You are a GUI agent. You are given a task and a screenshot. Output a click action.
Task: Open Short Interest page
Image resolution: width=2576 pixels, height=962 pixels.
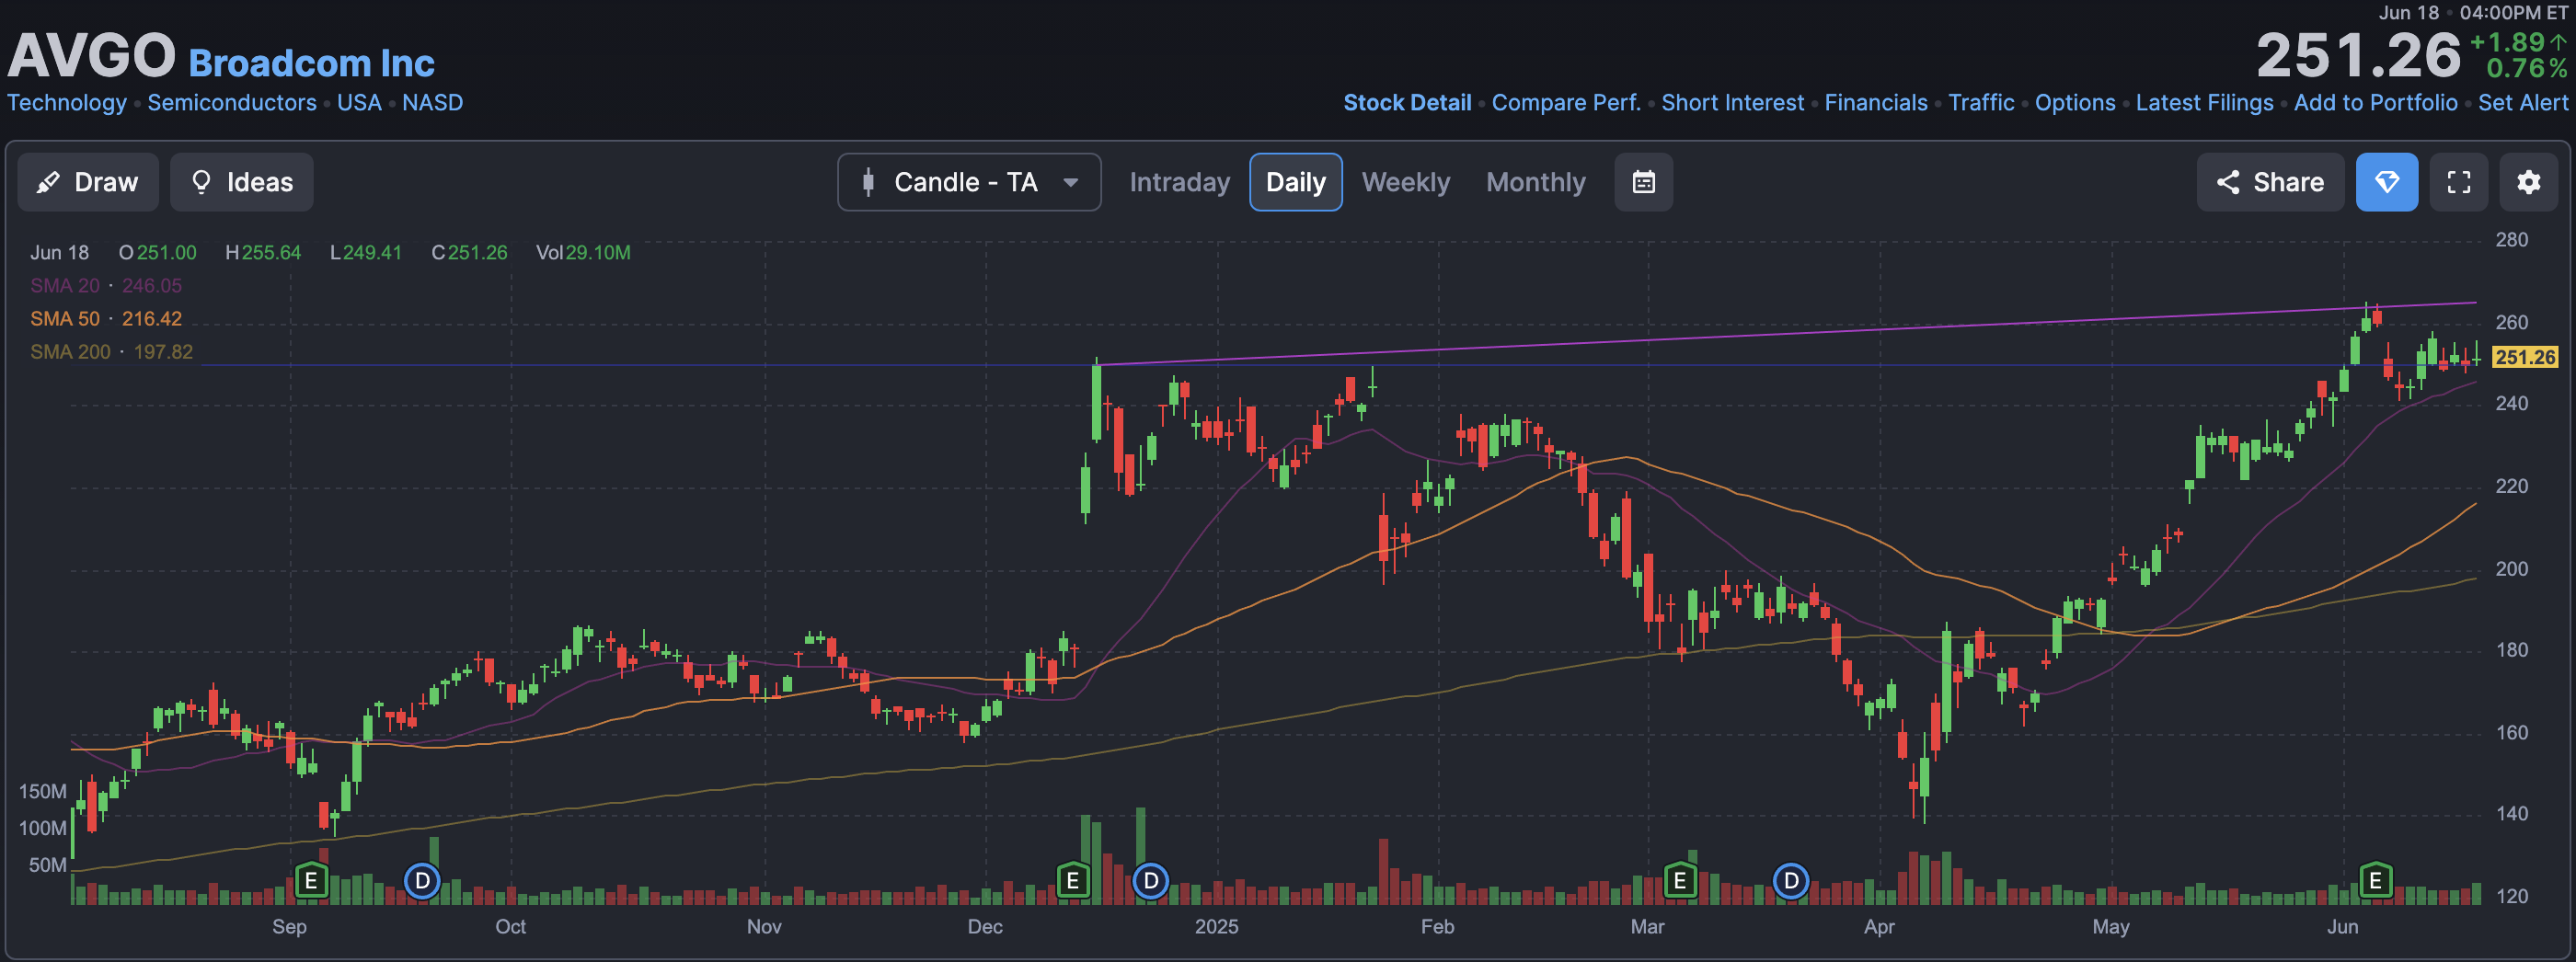click(x=1732, y=103)
